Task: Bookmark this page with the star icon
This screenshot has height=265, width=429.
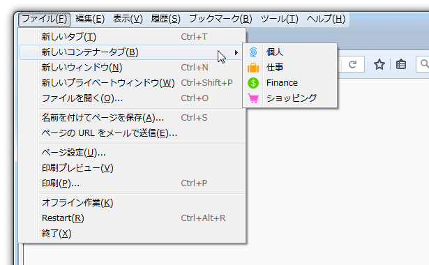Action: [x=379, y=65]
